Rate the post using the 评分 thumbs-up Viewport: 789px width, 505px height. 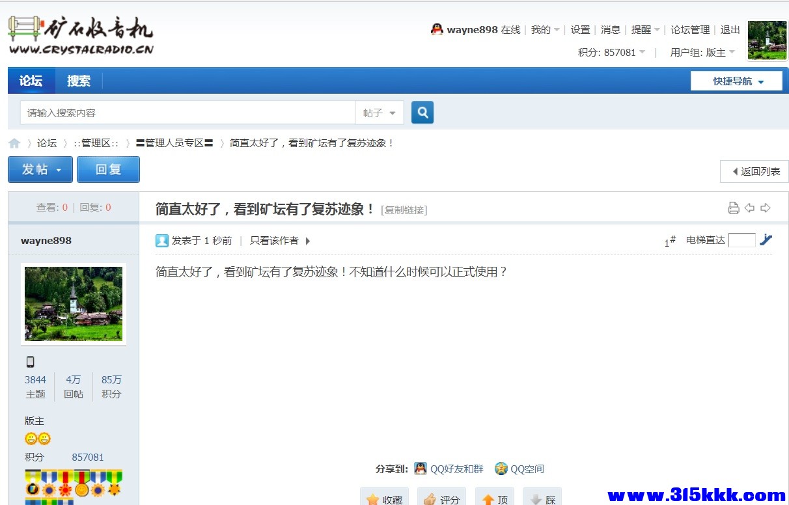(441, 498)
